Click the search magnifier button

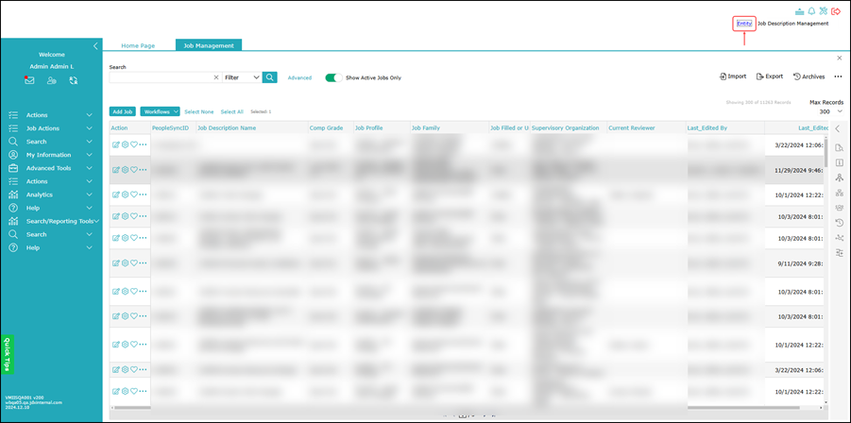click(270, 77)
